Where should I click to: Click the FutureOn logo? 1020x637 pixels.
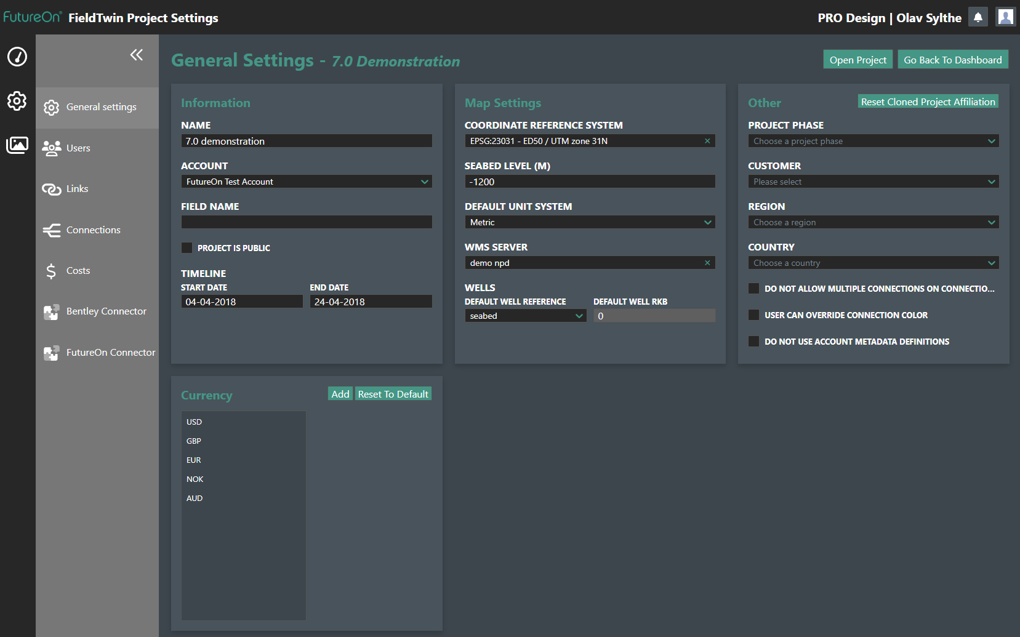tap(33, 17)
